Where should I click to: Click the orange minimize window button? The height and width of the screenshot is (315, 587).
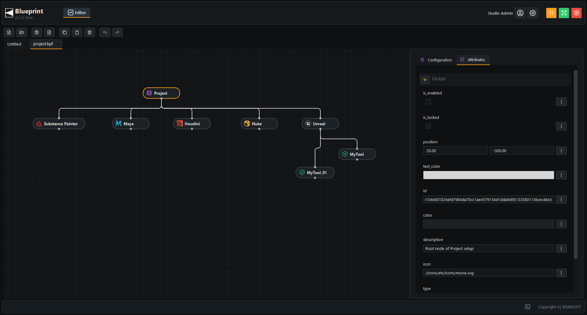pyautogui.click(x=552, y=13)
